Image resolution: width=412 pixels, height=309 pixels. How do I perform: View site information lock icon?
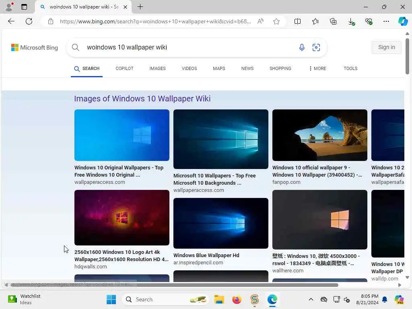tap(51, 21)
